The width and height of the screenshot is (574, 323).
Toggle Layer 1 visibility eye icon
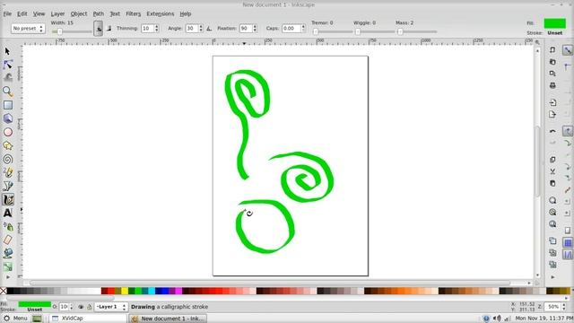81,307
